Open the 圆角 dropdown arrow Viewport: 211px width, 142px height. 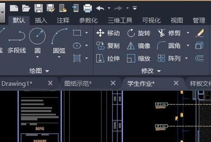point(188,45)
